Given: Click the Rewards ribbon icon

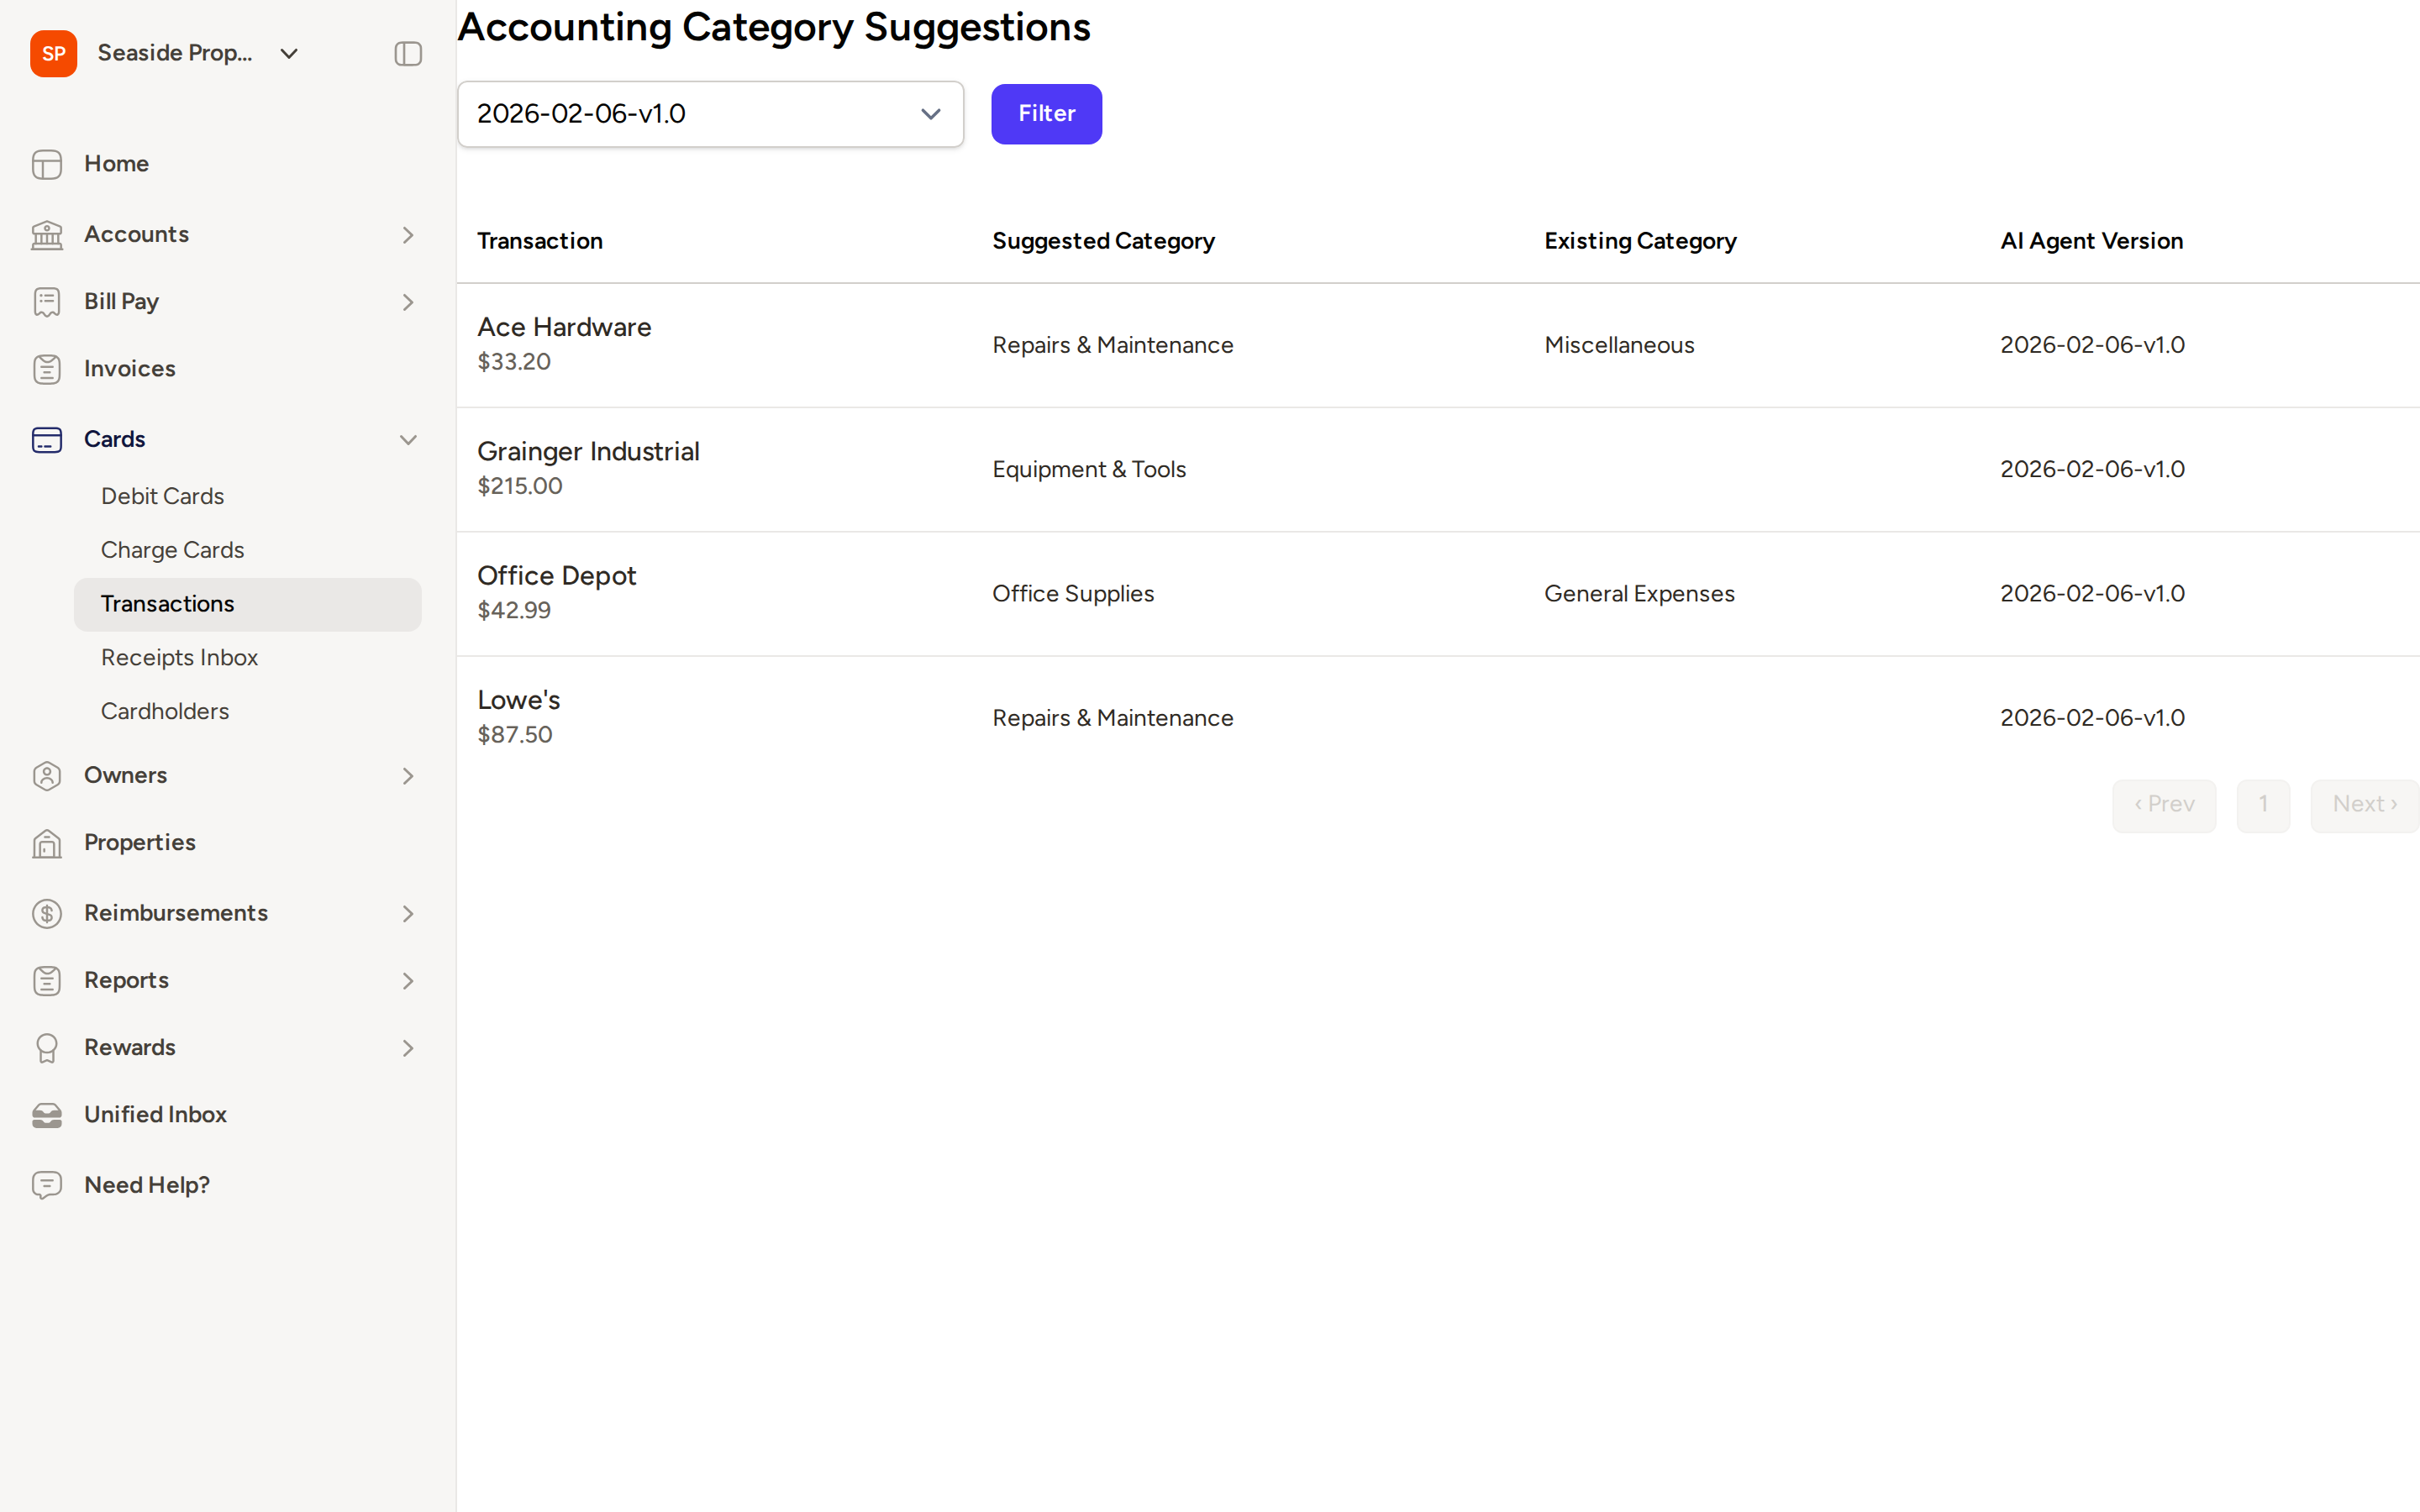Looking at the screenshot, I should coord(47,1048).
